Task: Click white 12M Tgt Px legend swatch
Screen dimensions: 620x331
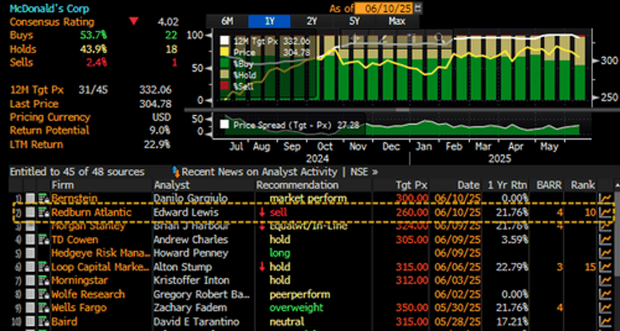Action: (225, 41)
